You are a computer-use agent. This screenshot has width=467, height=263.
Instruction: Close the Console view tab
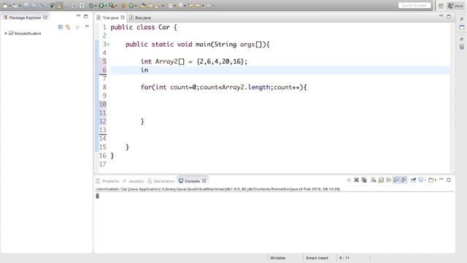(204, 180)
